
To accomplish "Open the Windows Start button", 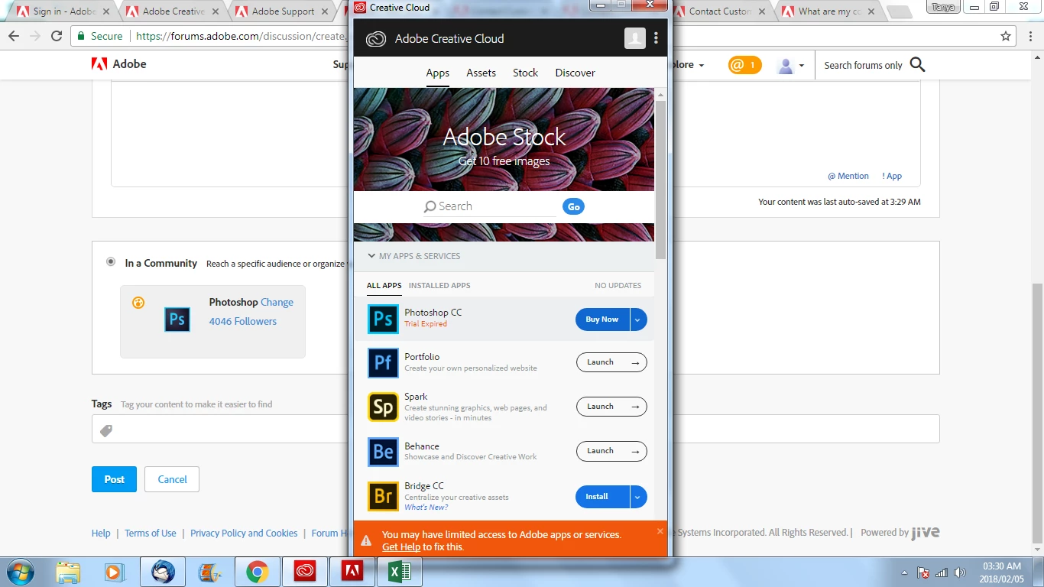I will tap(19, 572).
